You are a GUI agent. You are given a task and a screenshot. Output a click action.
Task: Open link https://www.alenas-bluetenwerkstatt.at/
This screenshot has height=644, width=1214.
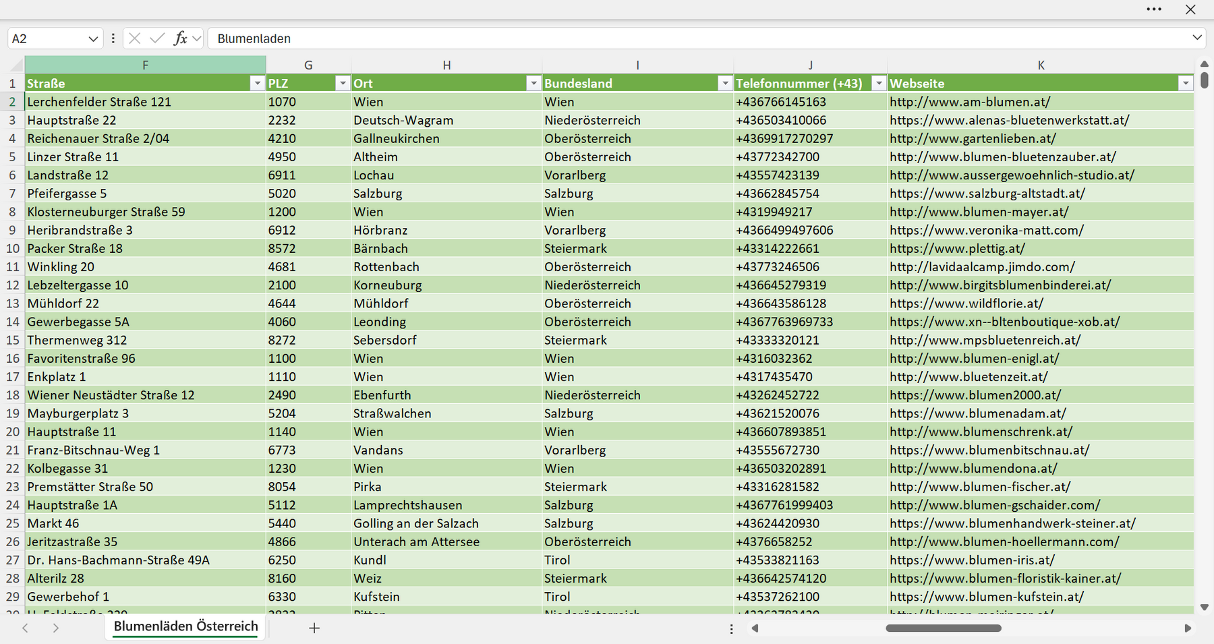(1009, 120)
